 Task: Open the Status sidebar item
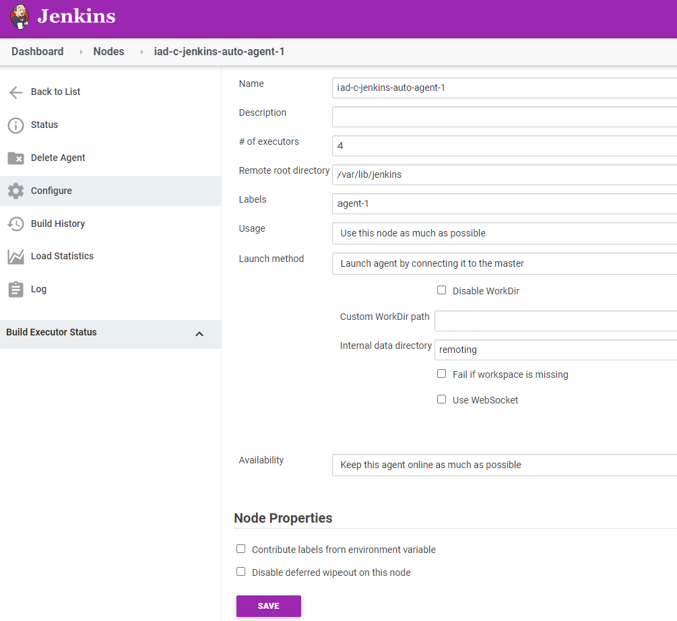click(x=44, y=125)
